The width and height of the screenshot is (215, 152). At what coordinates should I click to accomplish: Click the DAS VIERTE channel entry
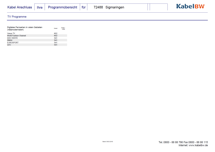pos(12,38)
